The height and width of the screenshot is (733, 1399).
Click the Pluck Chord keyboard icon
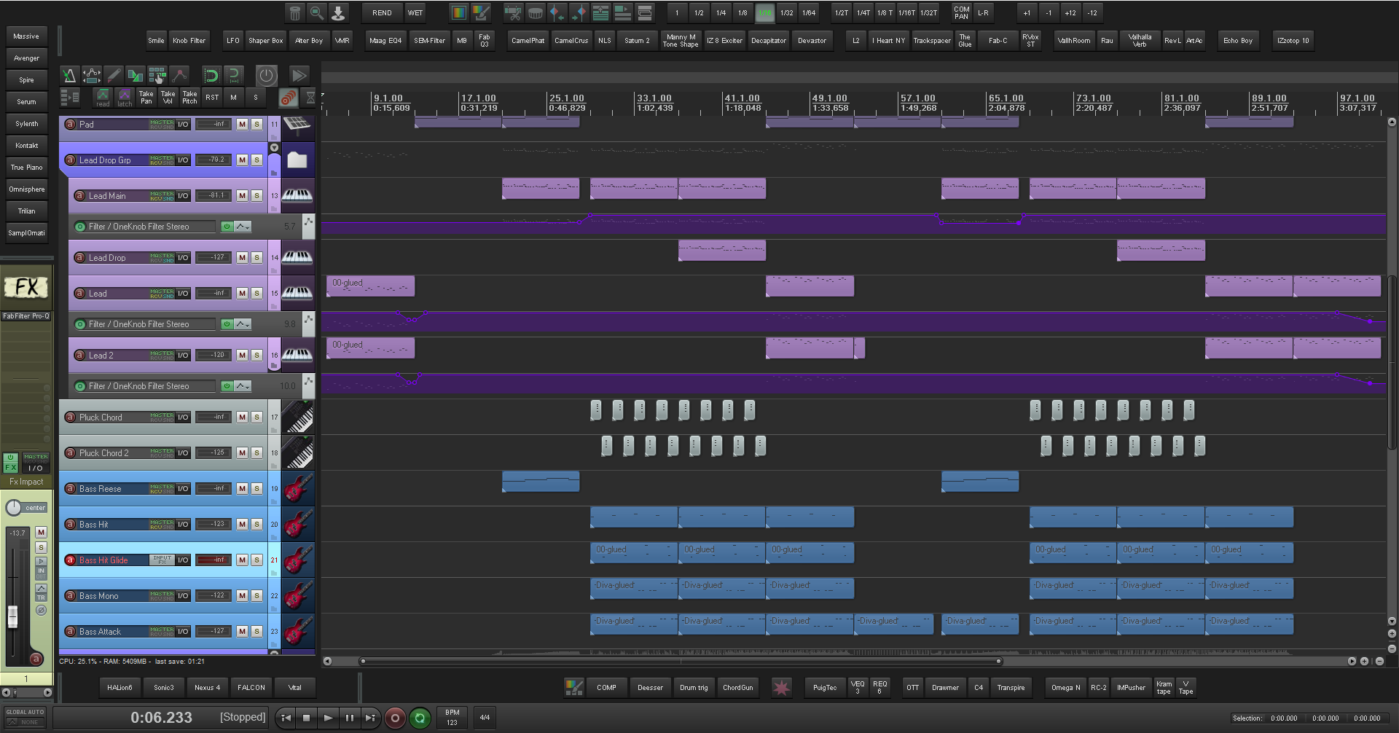297,418
